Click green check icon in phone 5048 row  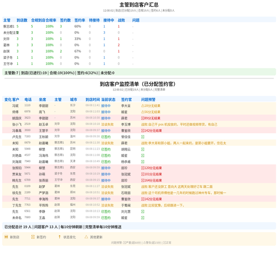[143, 149]
